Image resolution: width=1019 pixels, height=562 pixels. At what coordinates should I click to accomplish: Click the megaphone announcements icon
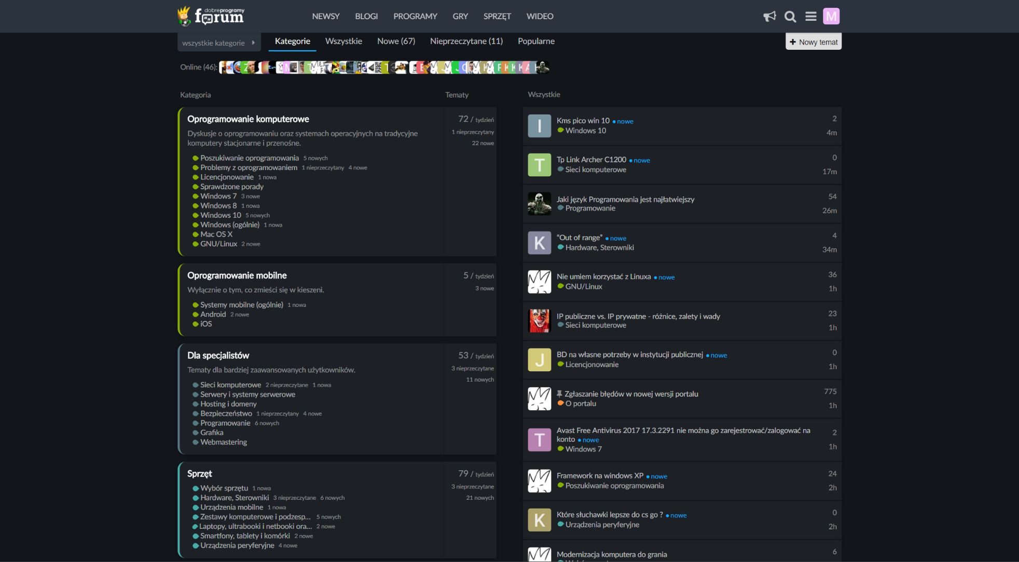[x=769, y=17]
